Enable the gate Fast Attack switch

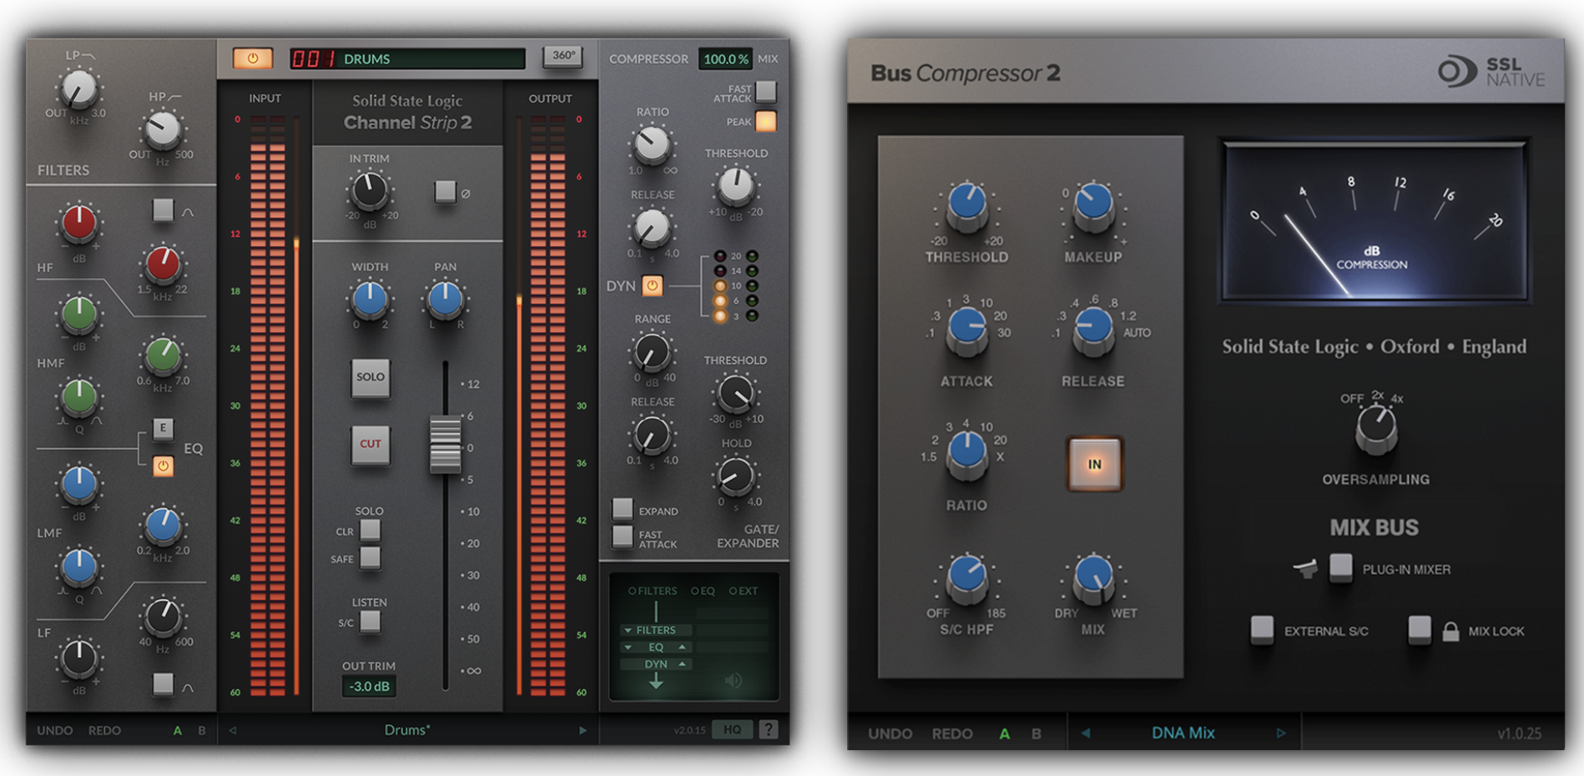tap(623, 537)
